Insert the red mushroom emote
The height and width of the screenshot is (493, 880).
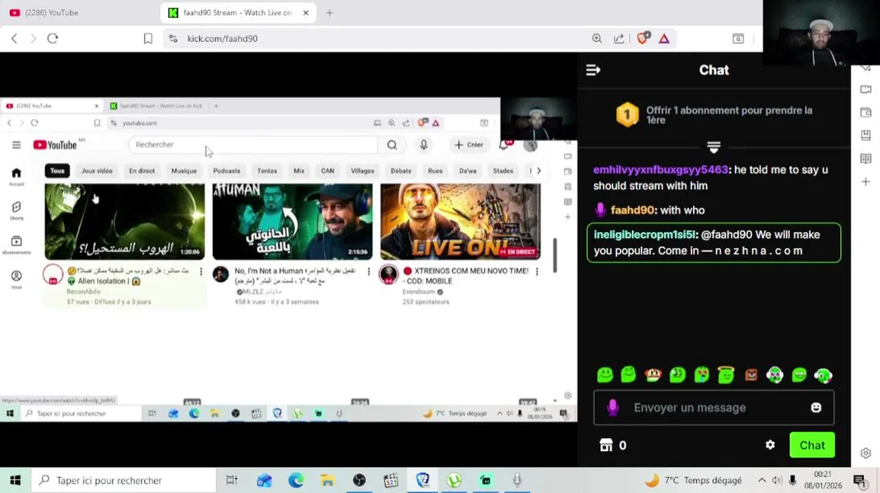tap(653, 375)
